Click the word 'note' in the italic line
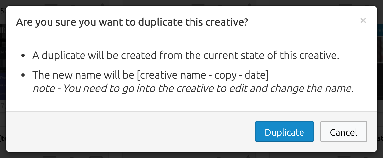This screenshot has height=158, width=383. 44,88
